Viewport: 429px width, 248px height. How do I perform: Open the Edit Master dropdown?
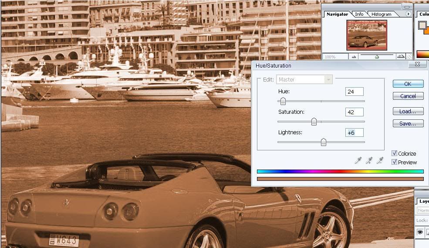304,79
